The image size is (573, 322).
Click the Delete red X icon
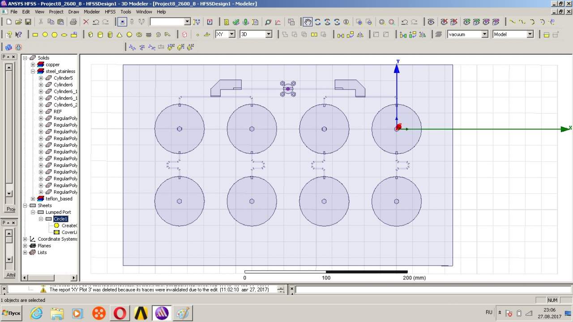pyautogui.click(x=86, y=22)
